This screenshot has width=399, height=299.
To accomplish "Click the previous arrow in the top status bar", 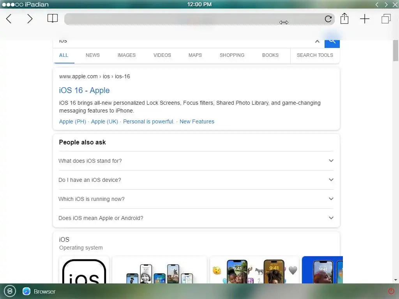I will tap(377, 4).
